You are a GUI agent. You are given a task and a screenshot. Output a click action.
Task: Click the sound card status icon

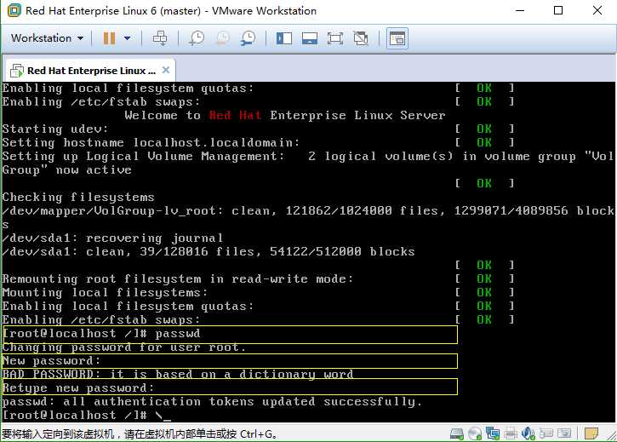528,433
